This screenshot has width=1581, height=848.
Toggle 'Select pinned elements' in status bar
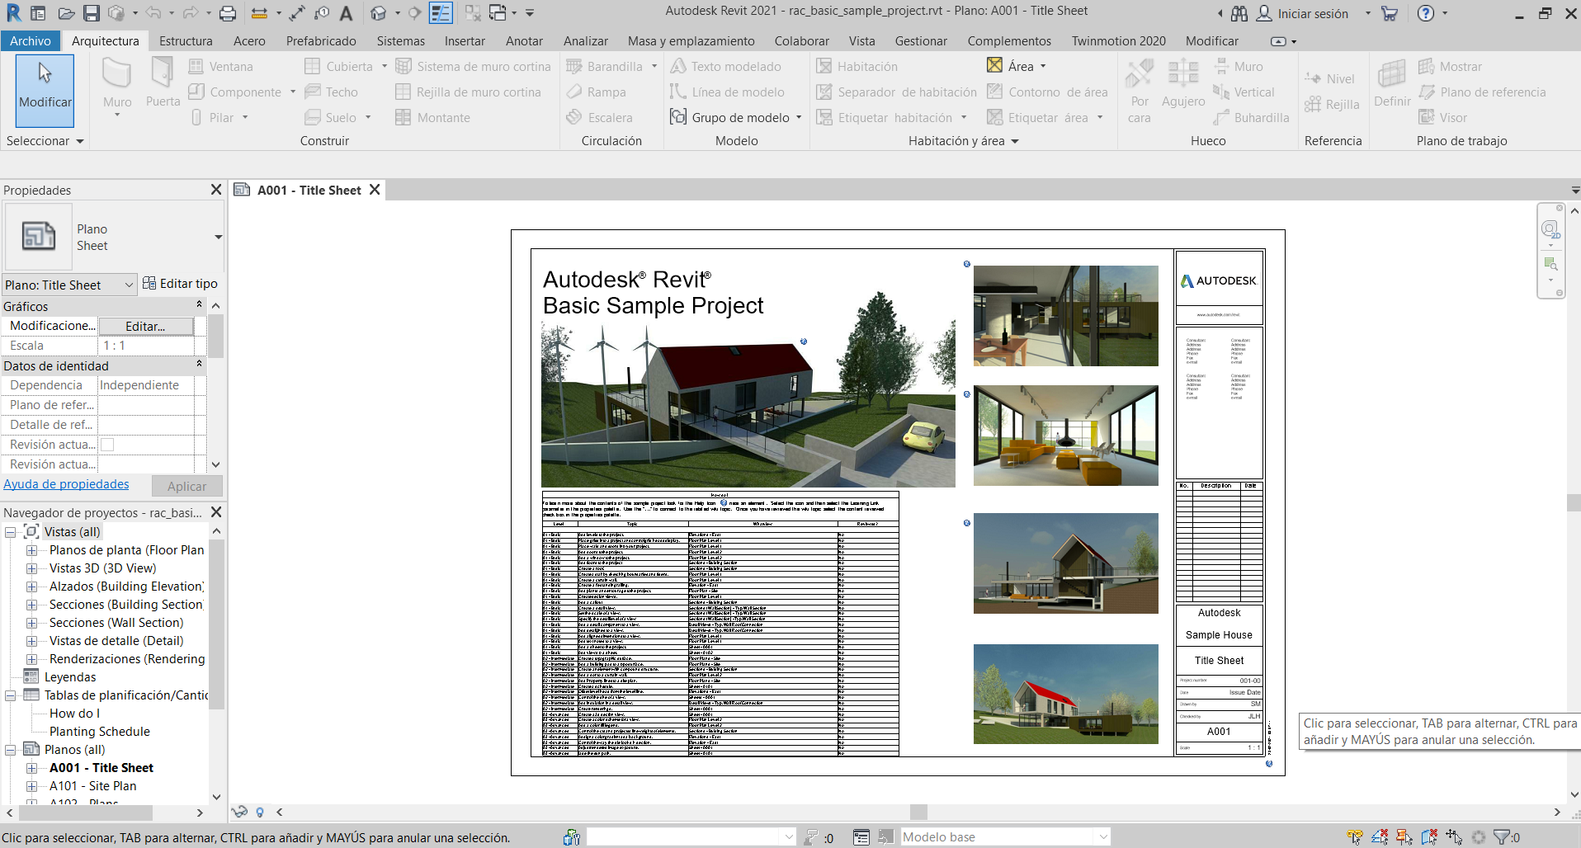(x=1403, y=836)
